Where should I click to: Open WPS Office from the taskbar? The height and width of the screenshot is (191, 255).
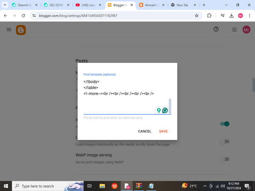114,186
